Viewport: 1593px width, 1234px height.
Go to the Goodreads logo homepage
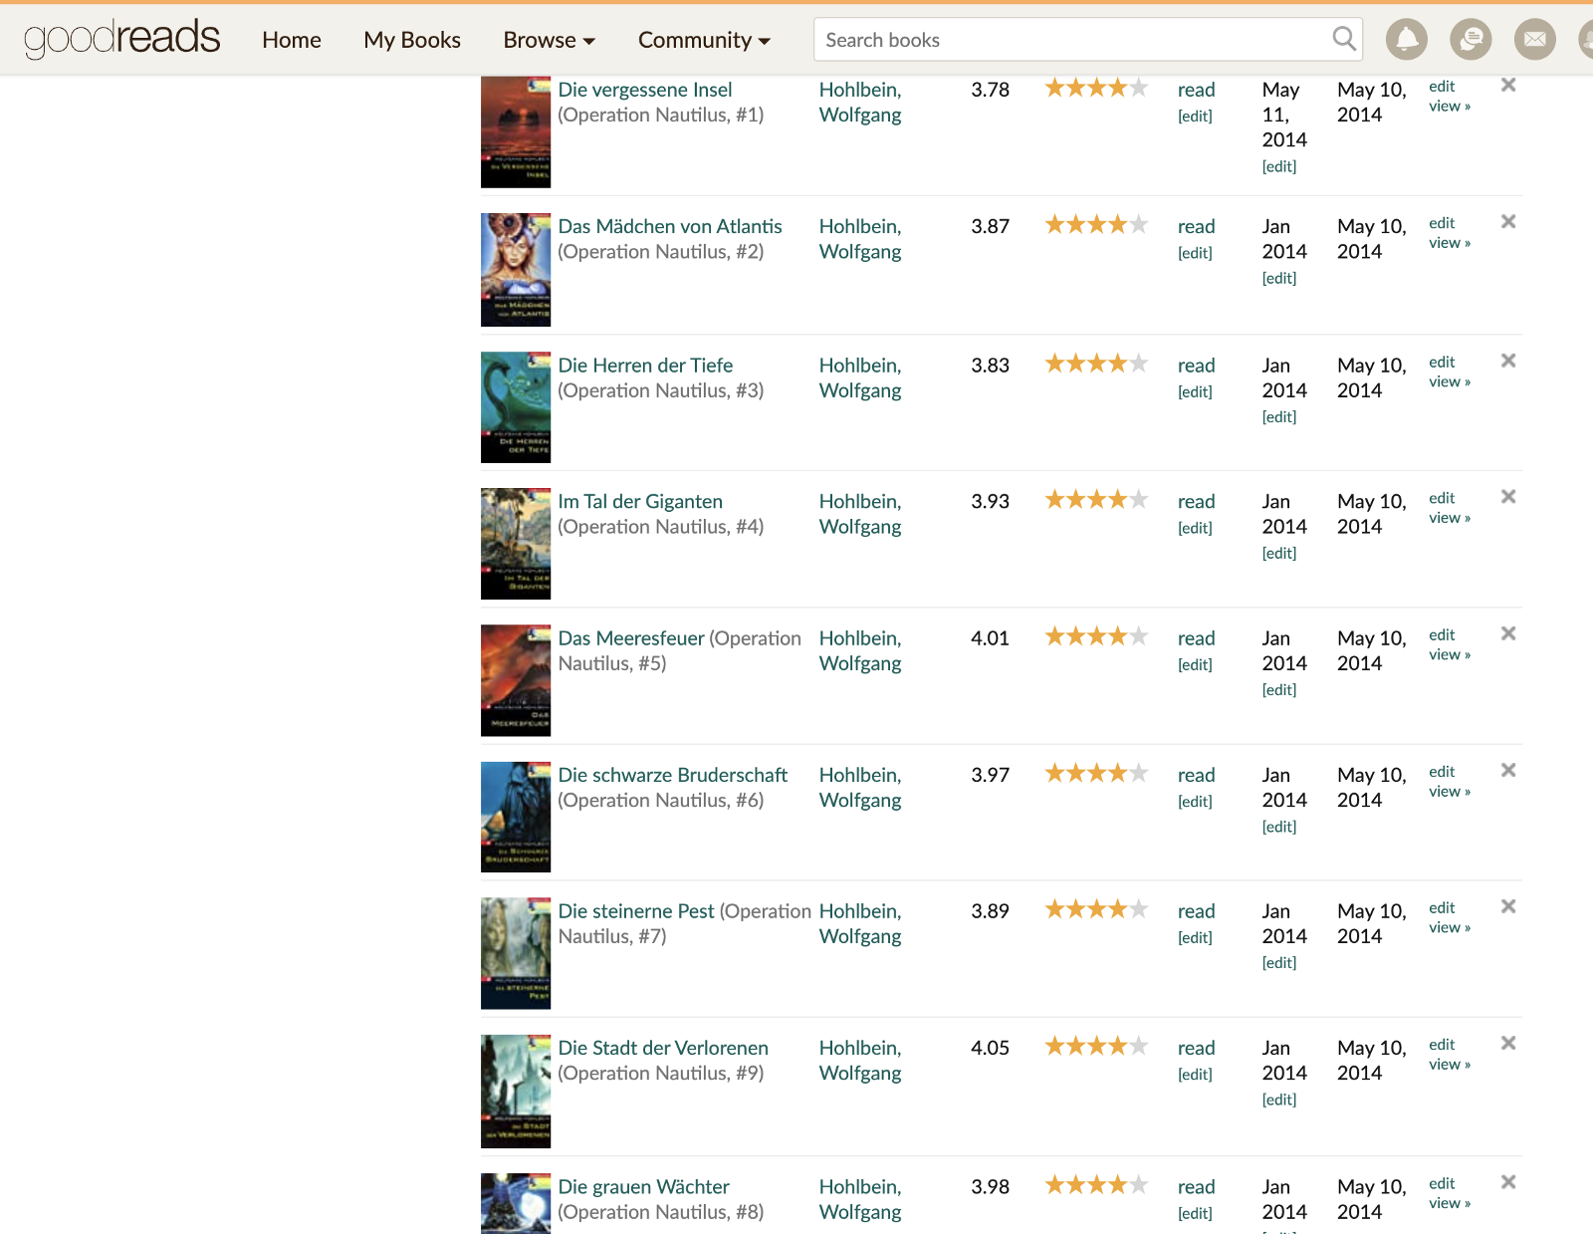[121, 39]
